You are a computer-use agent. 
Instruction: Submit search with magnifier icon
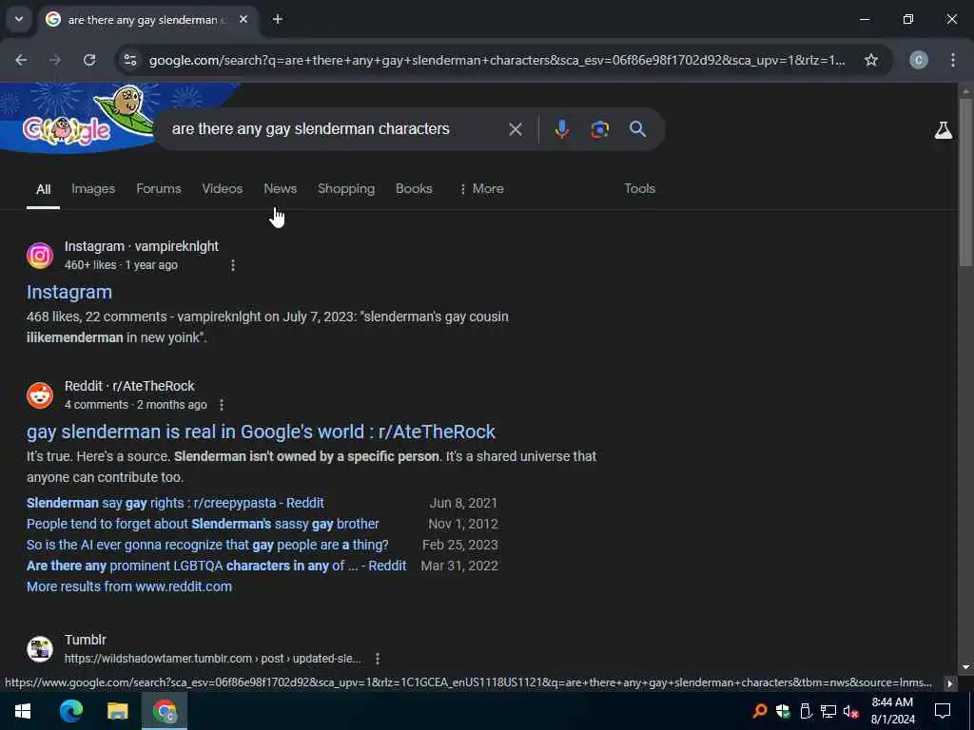click(x=637, y=129)
